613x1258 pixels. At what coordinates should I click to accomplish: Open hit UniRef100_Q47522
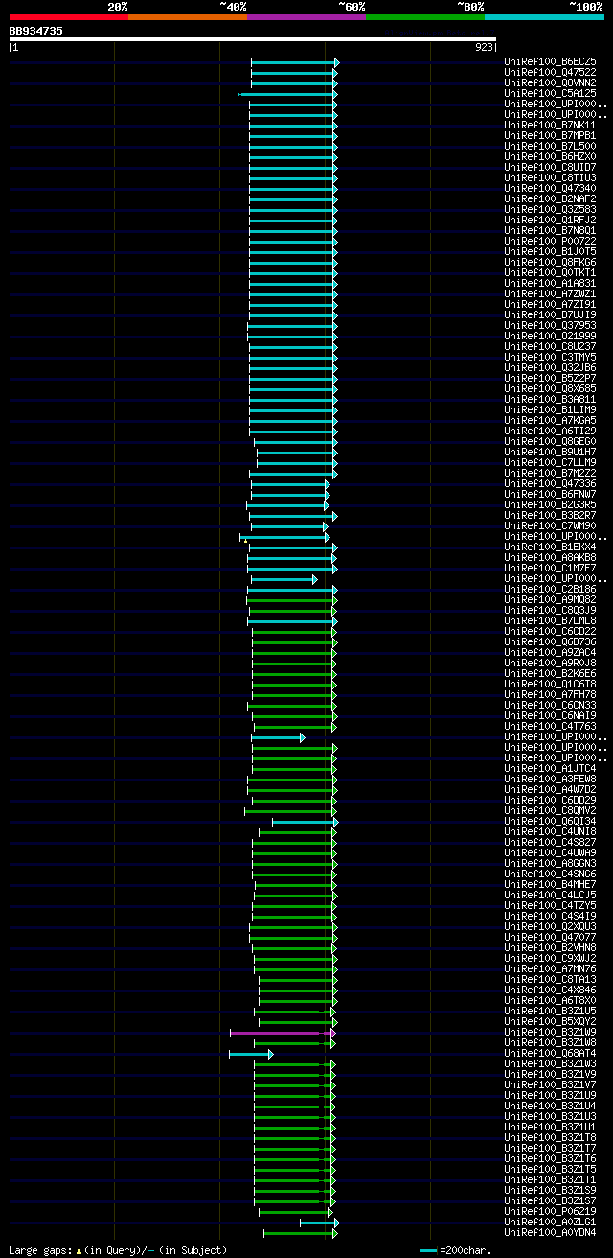click(x=552, y=72)
